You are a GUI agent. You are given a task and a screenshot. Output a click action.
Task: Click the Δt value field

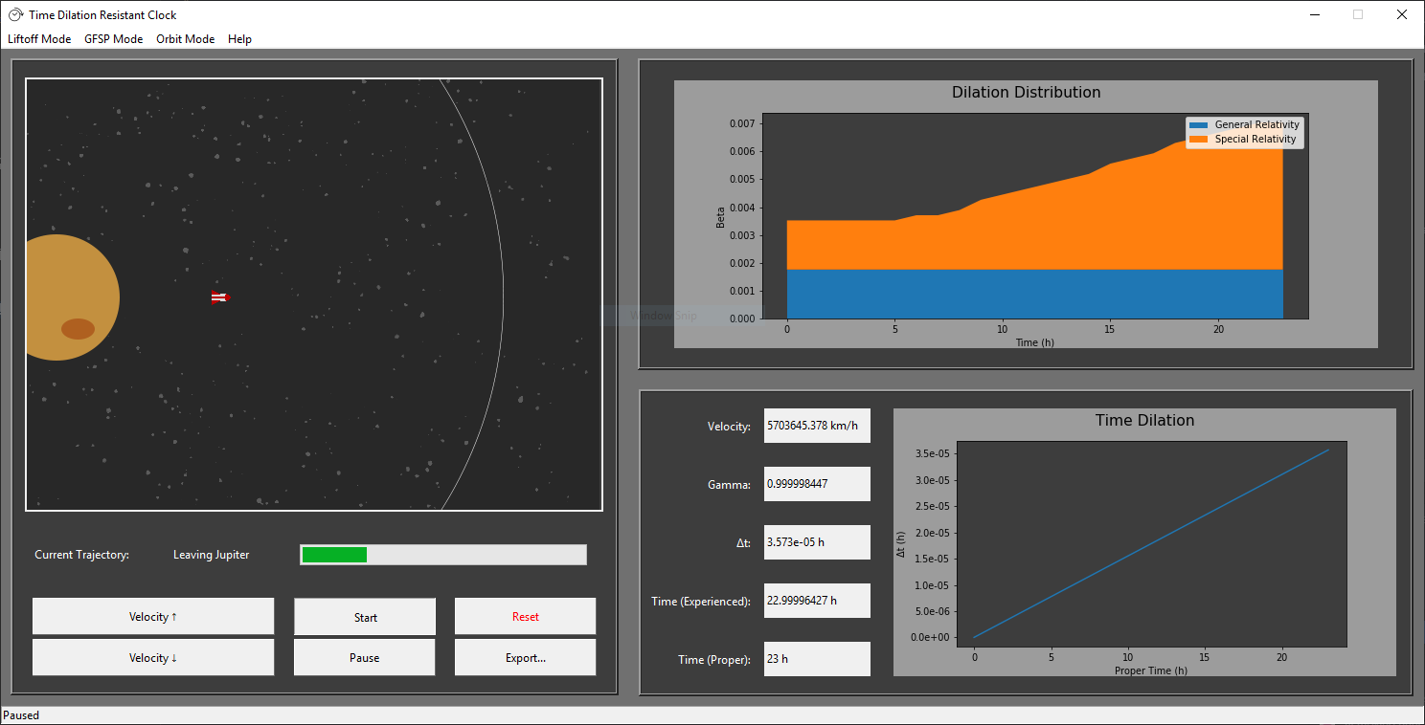pos(816,542)
